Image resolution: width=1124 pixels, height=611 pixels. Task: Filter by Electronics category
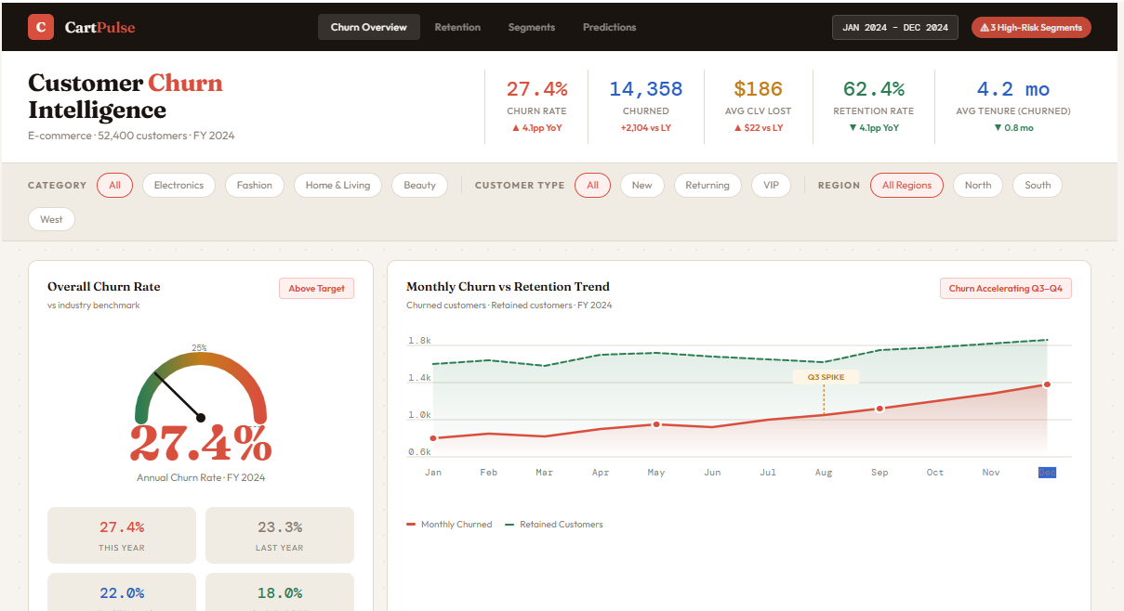[x=179, y=185]
